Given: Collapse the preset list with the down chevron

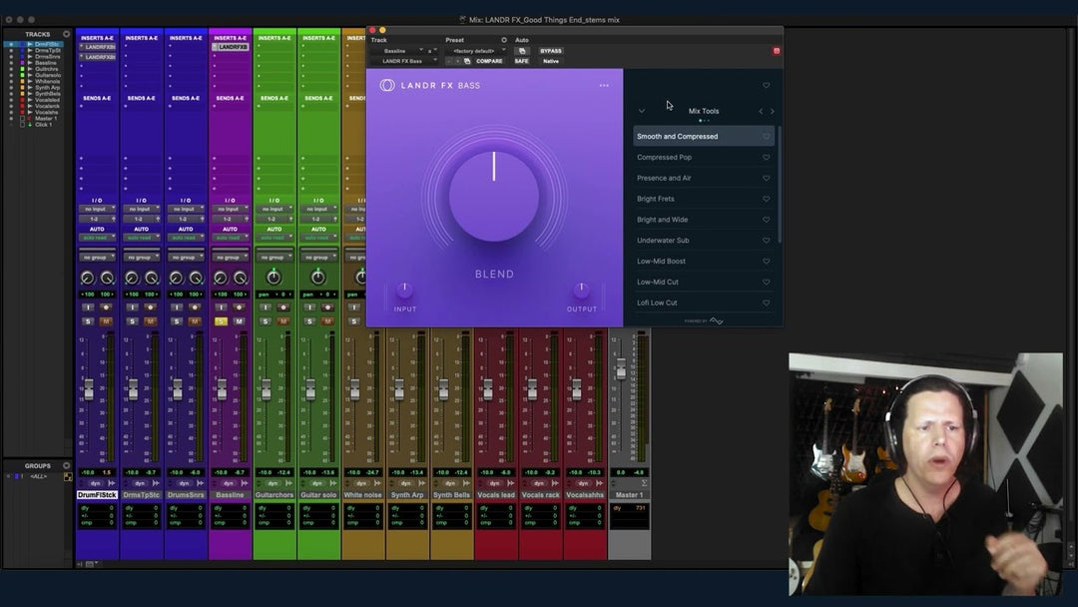Looking at the screenshot, I should (642, 111).
